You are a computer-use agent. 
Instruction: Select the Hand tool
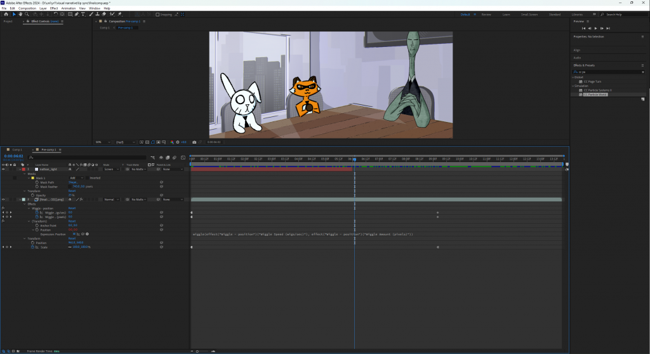[20, 14]
